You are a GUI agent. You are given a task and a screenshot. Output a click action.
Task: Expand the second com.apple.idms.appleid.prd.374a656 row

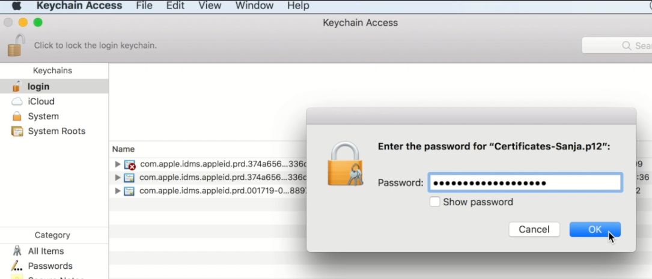pos(118,178)
